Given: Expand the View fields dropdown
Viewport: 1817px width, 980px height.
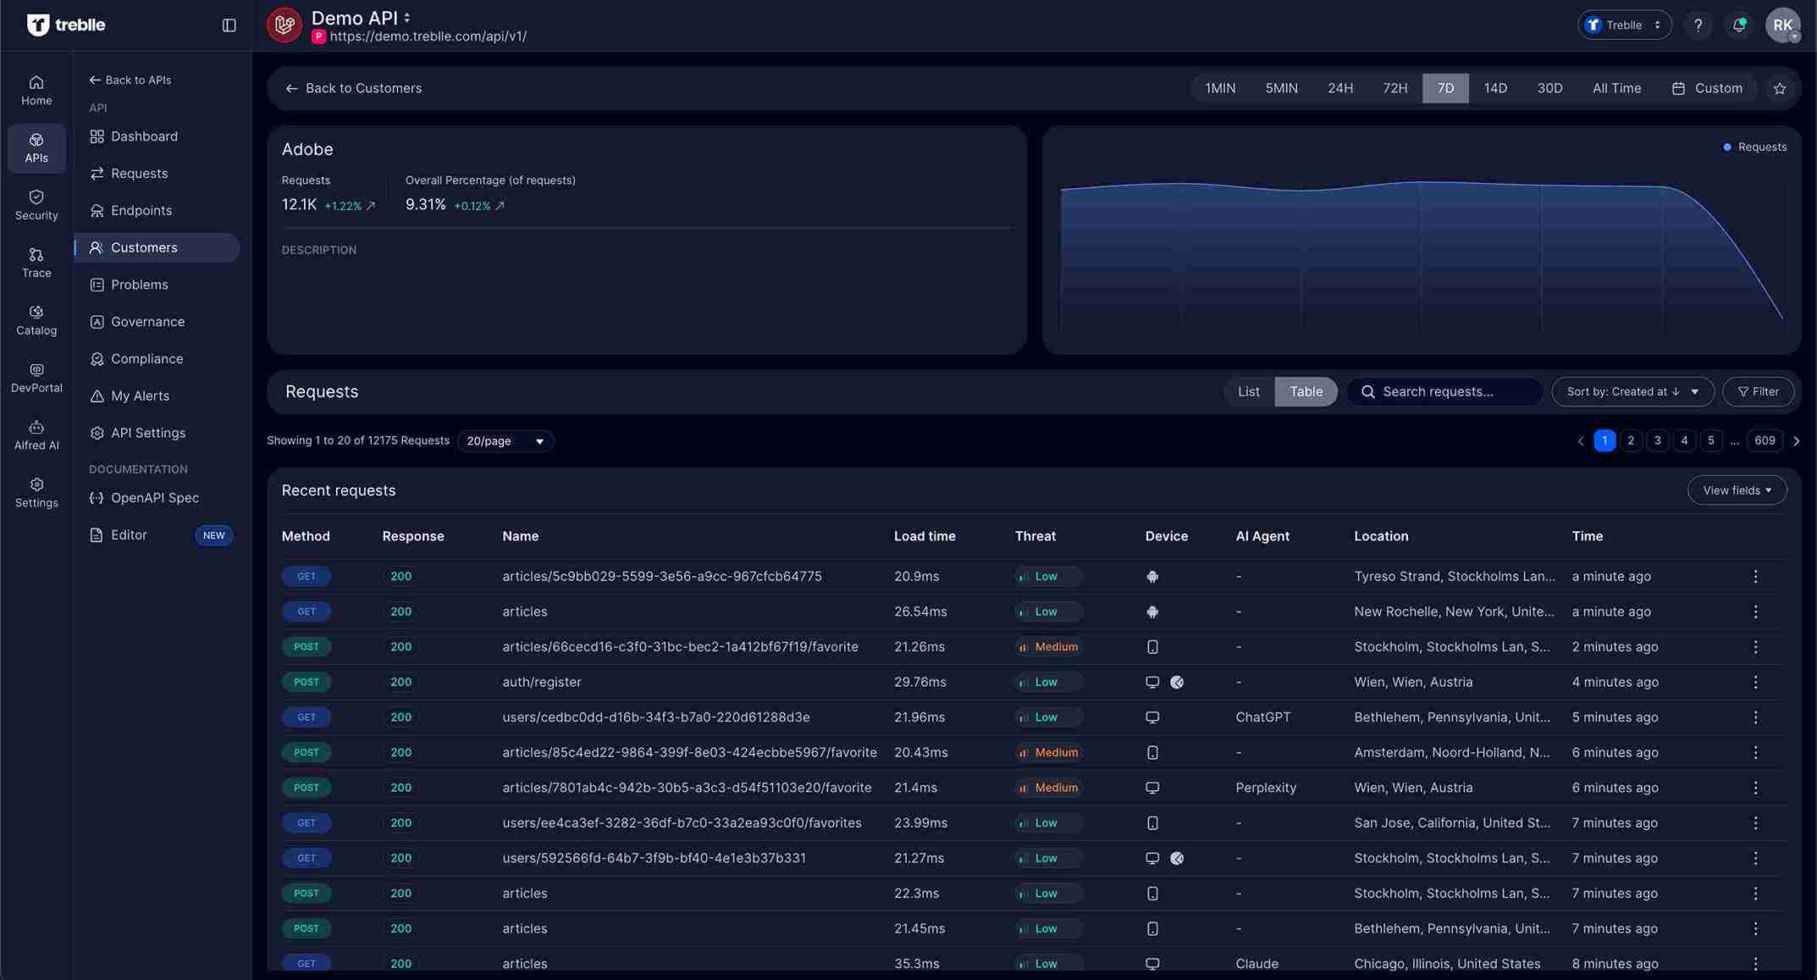Looking at the screenshot, I should pyautogui.click(x=1736, y=490).
